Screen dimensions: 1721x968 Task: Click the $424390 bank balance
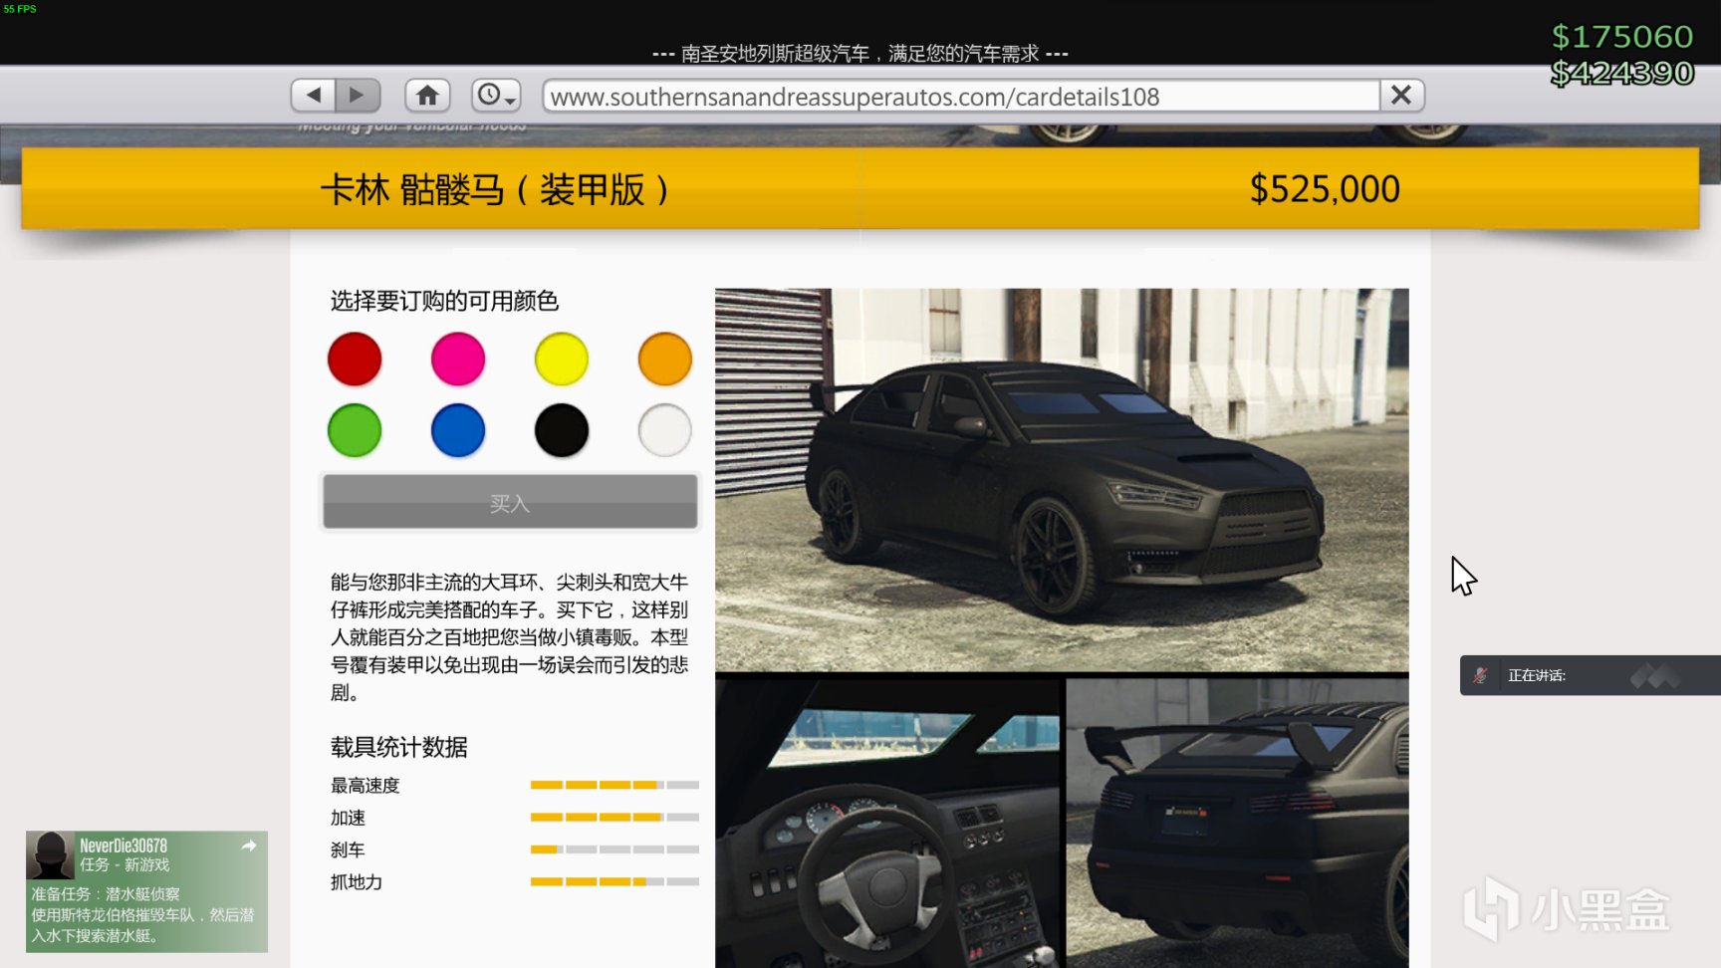tap(1622, 73)
